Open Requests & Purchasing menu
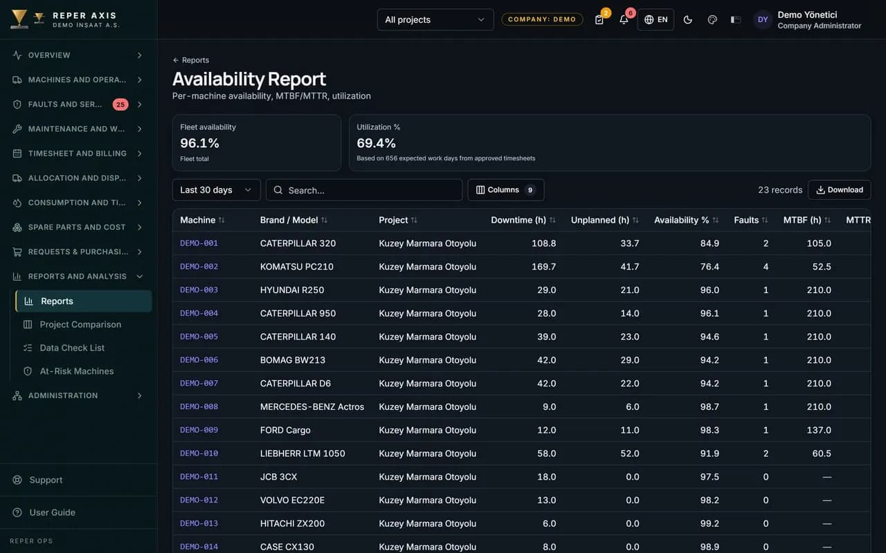886x553 pixels. (x=78, y=252)
